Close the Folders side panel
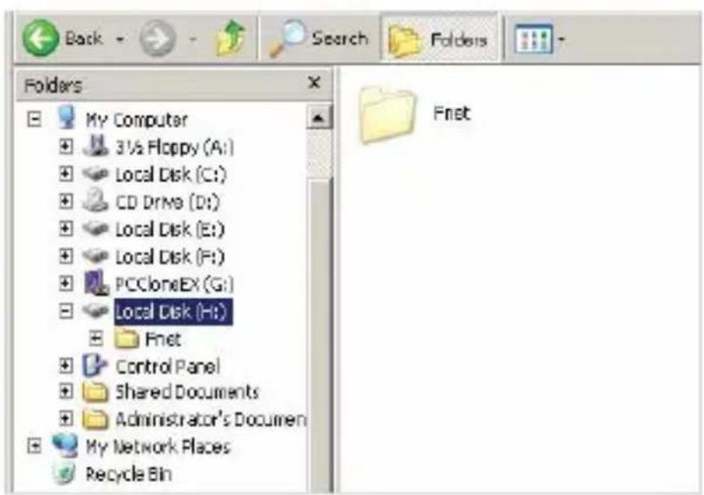The height and width of the screenshot is (495, 704). [314, 83]
